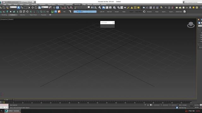Click the Render Production teapot icon
Image resolution: width=202 pixels, height=113 pixels.
125,8
